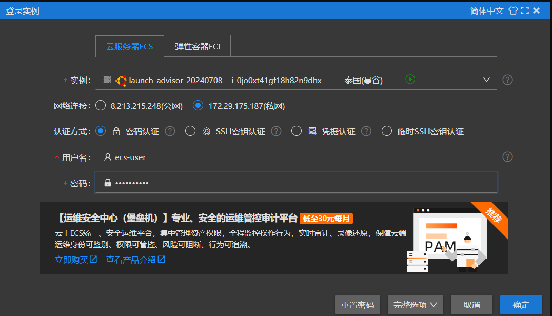Switch to the 云服务器ECS tab
Image resolution: width=552 pixels, height=316 pixels.
point(130,46)
